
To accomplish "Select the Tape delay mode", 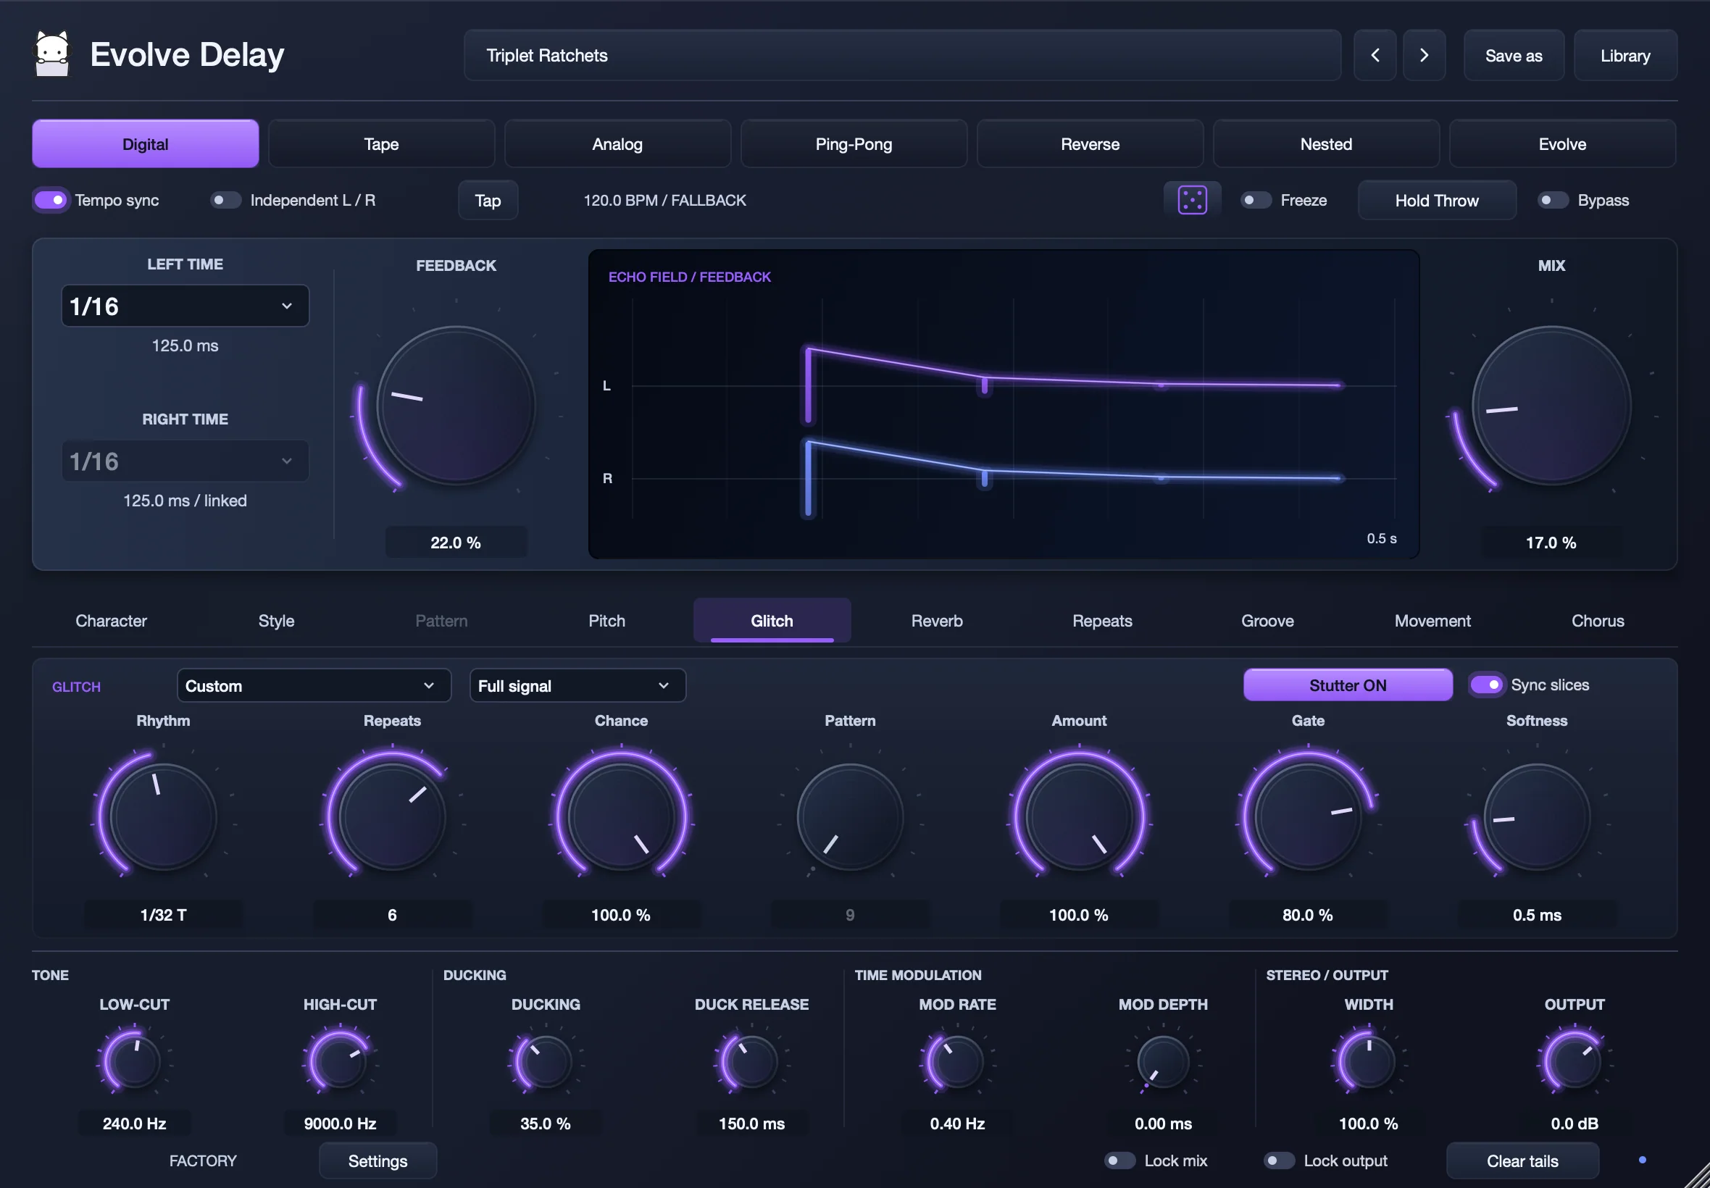I will pos(381,143).
